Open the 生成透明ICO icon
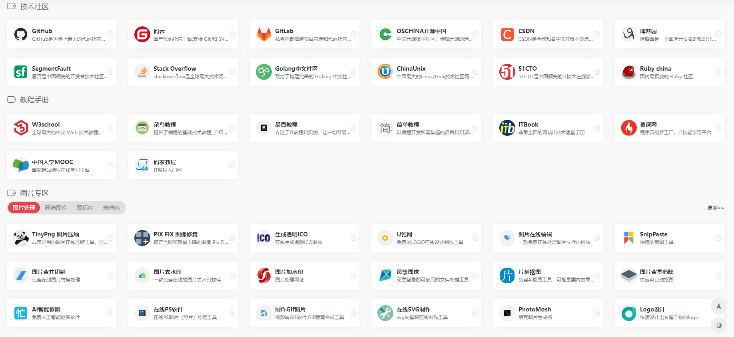 264,238
